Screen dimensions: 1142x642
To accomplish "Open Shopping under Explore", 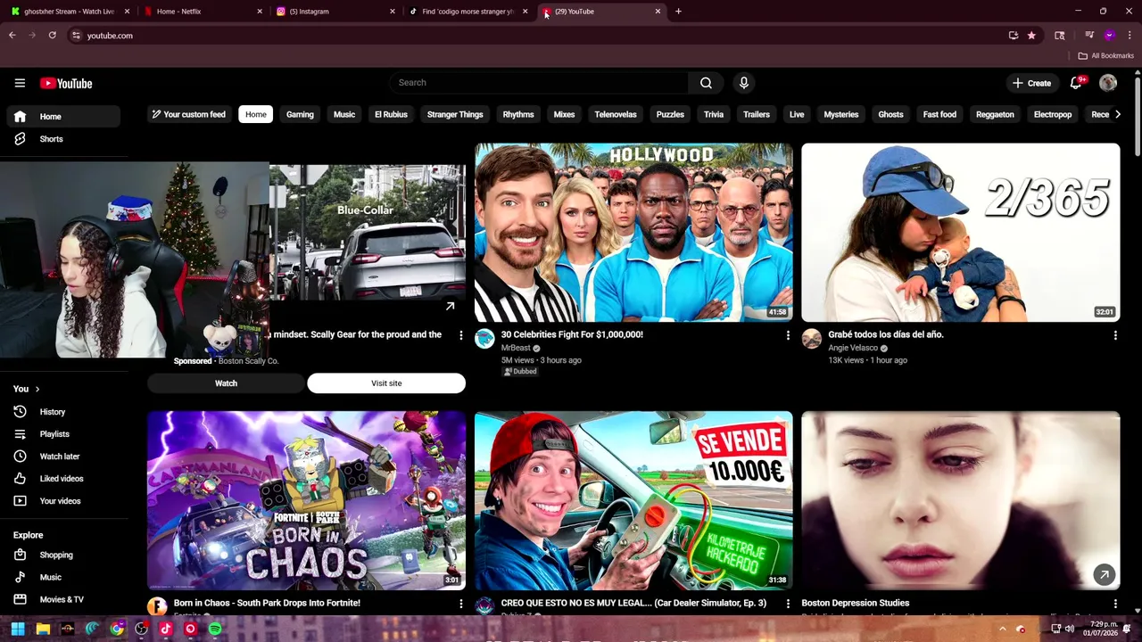I will coord(62,555).
